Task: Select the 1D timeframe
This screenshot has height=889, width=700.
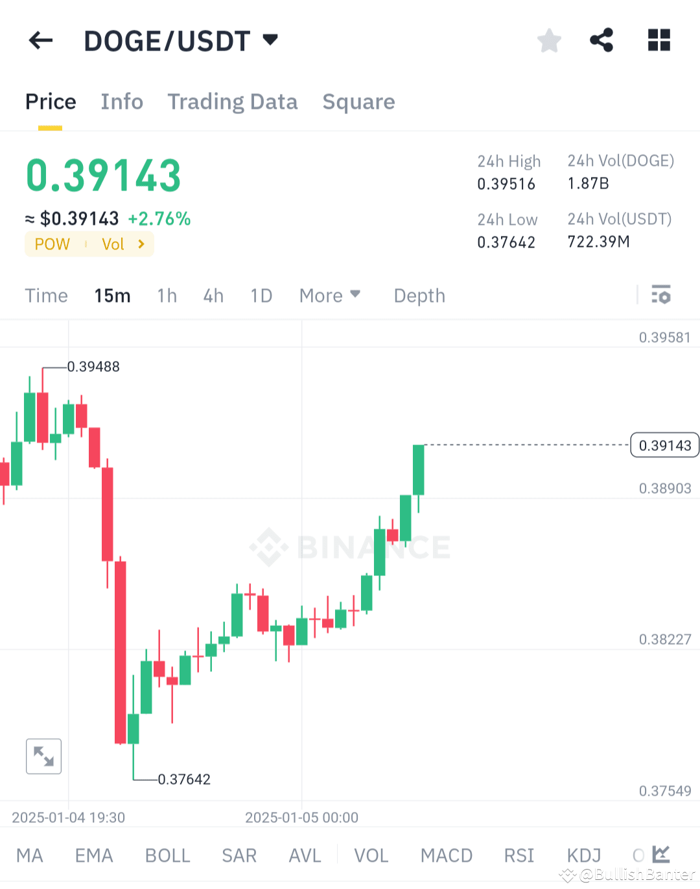Action: tap(261, 295)
